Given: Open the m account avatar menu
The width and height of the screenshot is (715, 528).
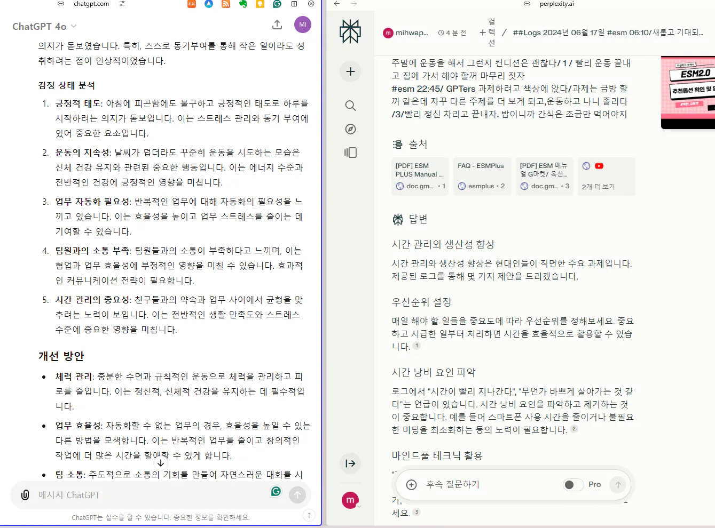Looking at the screenshot, I should 350,500.
